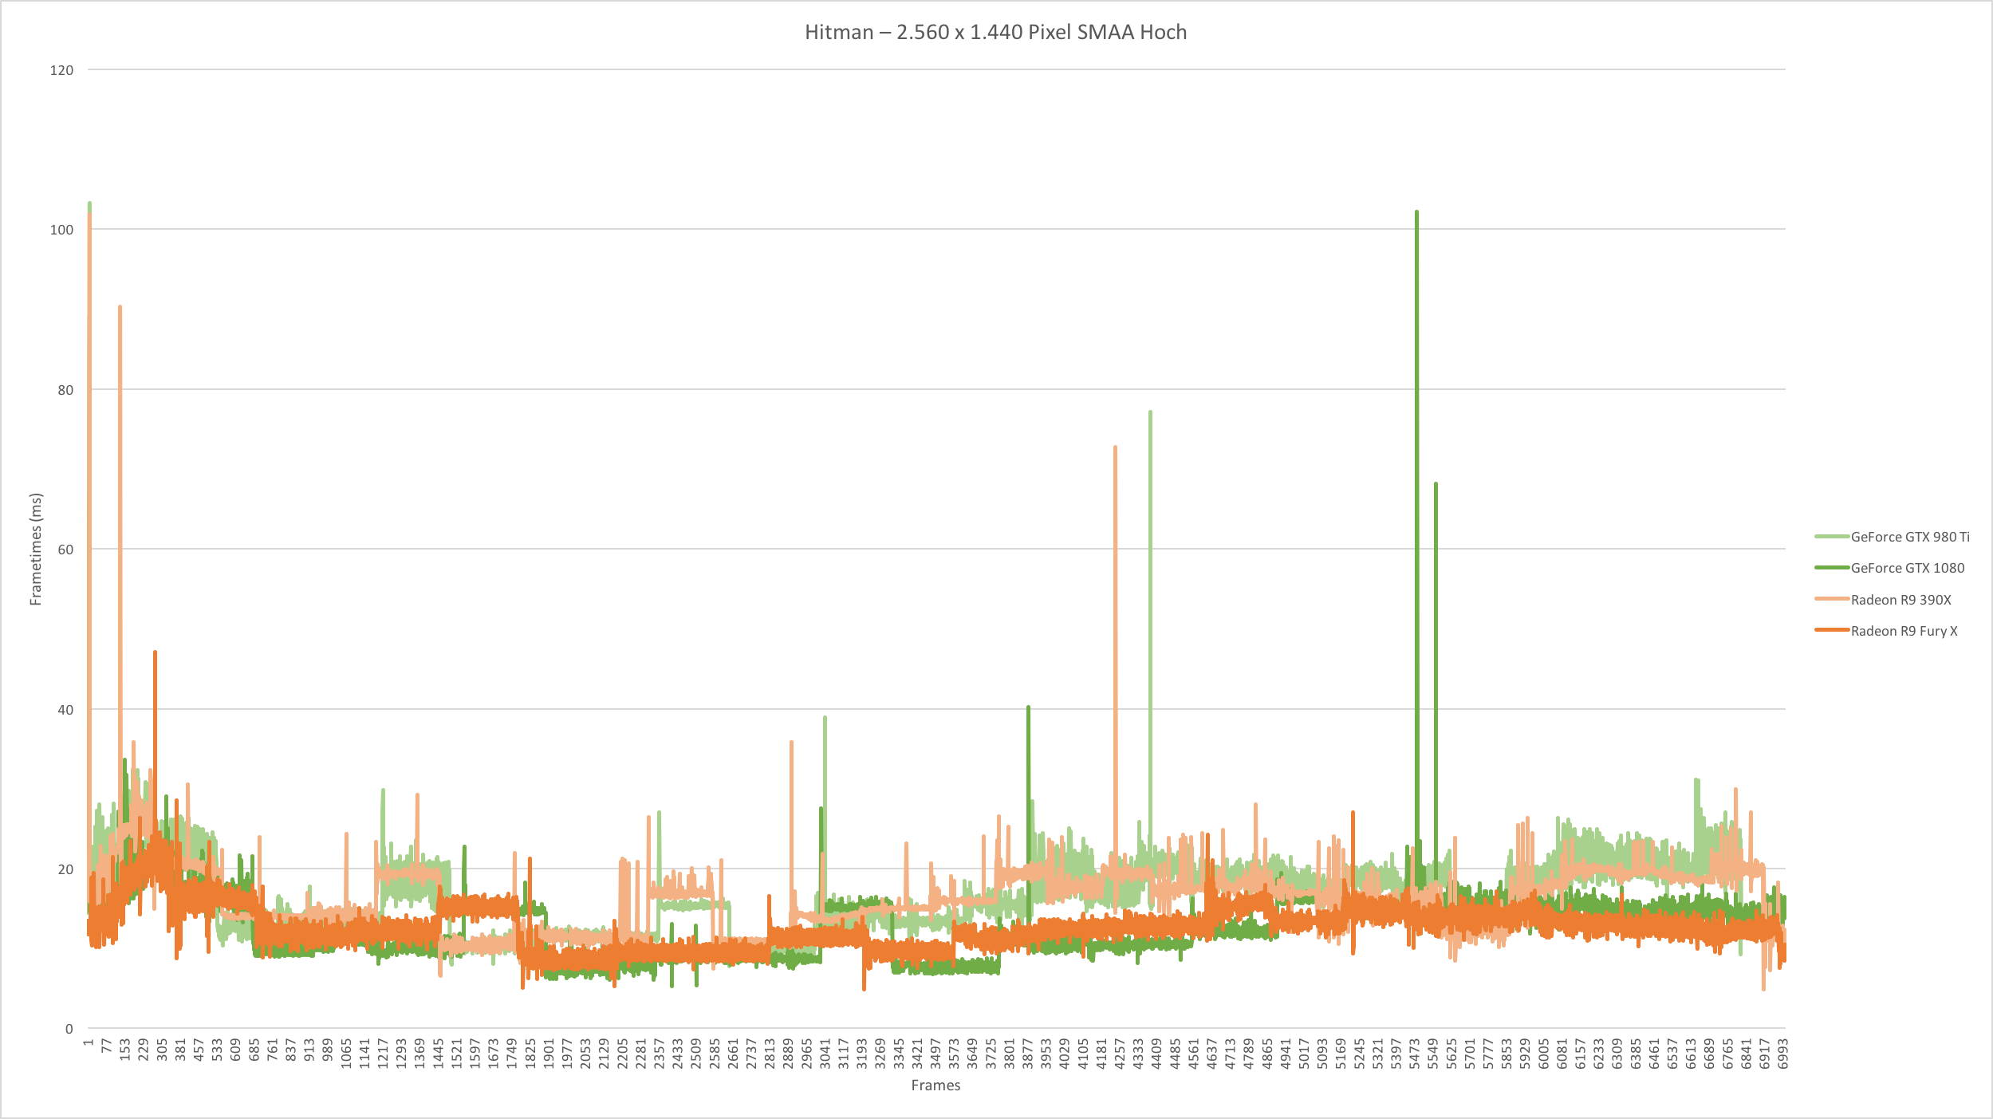Click the "40" y-axis tick label
1993x1119 pixels.
coord(65,710)
